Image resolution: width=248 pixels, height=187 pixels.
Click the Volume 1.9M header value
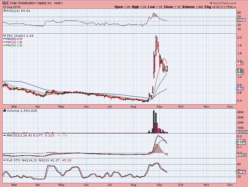tap(192, 7)
